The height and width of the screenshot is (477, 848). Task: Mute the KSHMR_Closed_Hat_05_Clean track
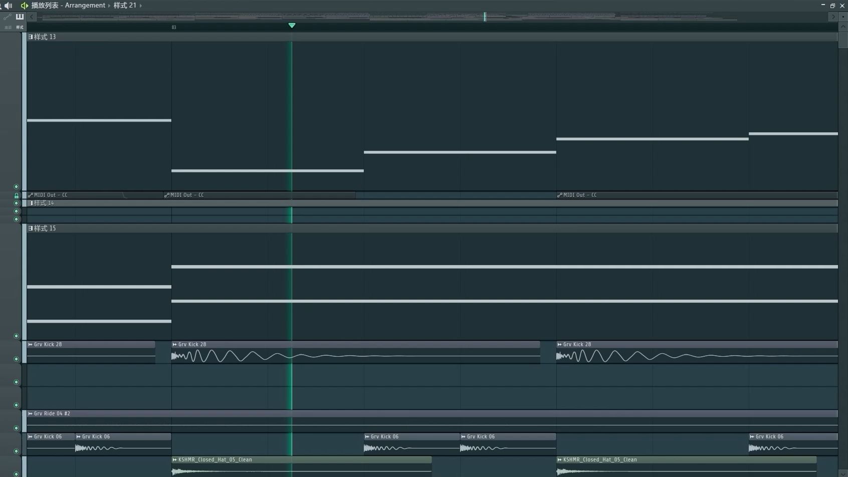coord(16,473)
